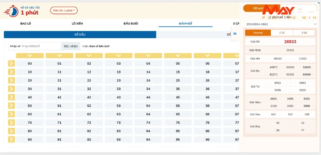321x155 pixels.
Task: Pick number 44 in the grid
Action: point(148,97)
